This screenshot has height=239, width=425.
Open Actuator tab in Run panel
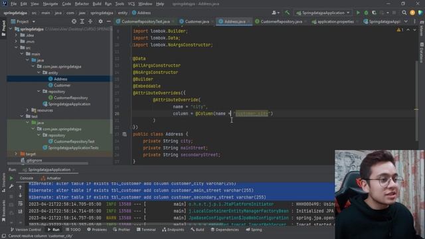(50, 178)
